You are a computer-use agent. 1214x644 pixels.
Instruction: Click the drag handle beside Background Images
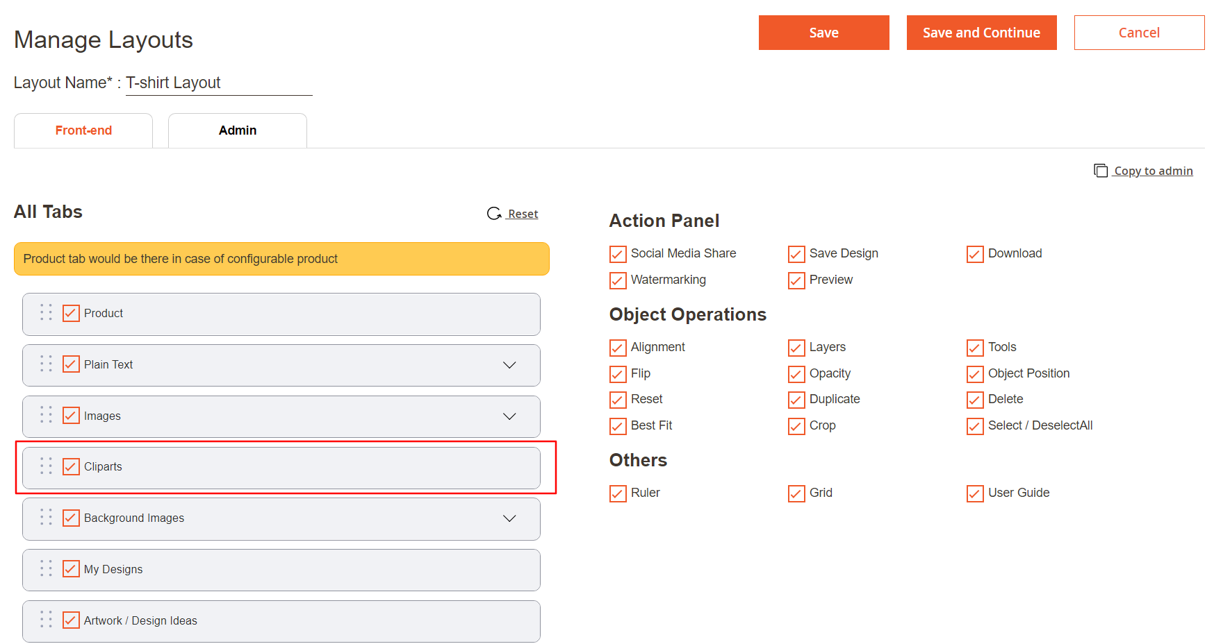tap(46, 518)
